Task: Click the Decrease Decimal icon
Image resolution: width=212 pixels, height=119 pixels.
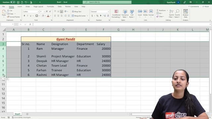Action: click(108, 16)
